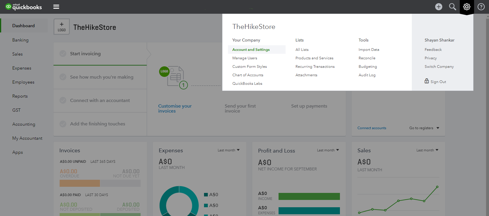Select Banking in the left sidebar
The image size is (489, 216).
click(20, 40)
